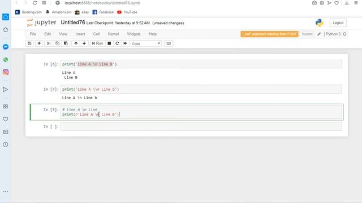Open the File menu
Viewport: 362px width, 203px height.
pos(33,34)
